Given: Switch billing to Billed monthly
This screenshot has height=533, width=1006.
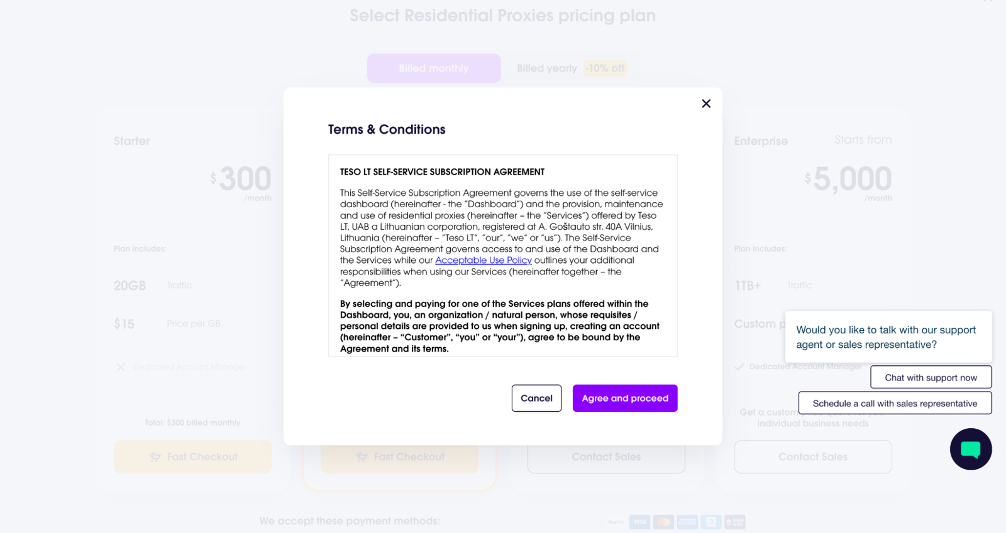Looking at the screenshot, I should pyautogui.click(x=434, y=68).
